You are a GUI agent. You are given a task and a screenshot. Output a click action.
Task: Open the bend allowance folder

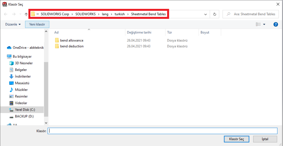pos(71,40)
